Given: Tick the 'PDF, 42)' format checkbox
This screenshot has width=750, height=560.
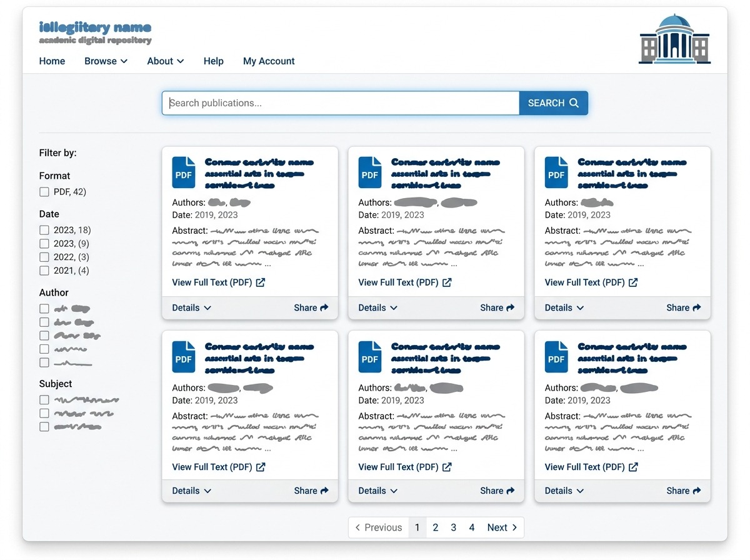Looking at the screenshot, I should pos(44,192).
